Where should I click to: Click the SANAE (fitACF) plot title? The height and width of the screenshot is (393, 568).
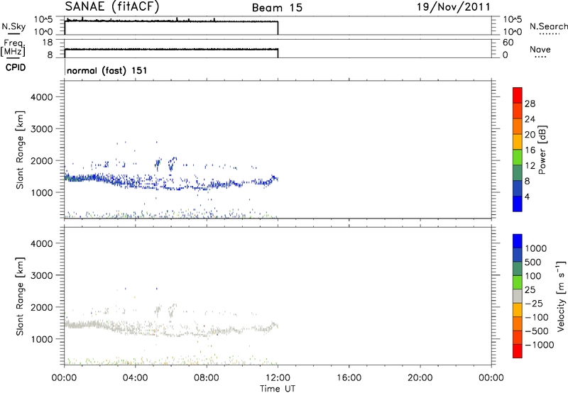coord(112,6)
